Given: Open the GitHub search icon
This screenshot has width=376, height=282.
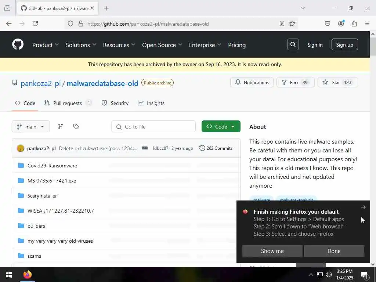Looking at the screenshot, I should point(293,44).
